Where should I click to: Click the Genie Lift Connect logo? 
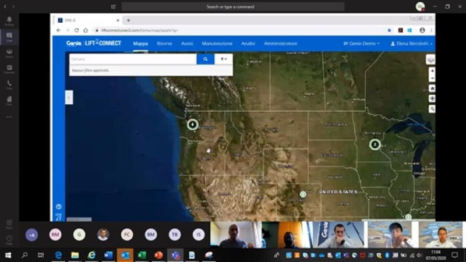[94, 43]
